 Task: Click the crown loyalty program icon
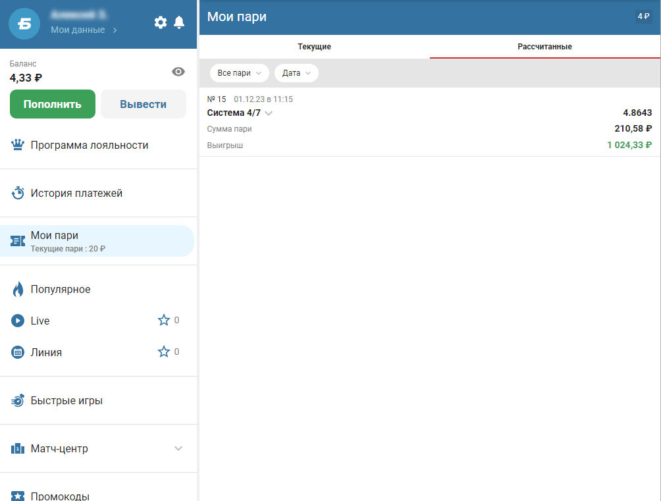coord(18,145)
